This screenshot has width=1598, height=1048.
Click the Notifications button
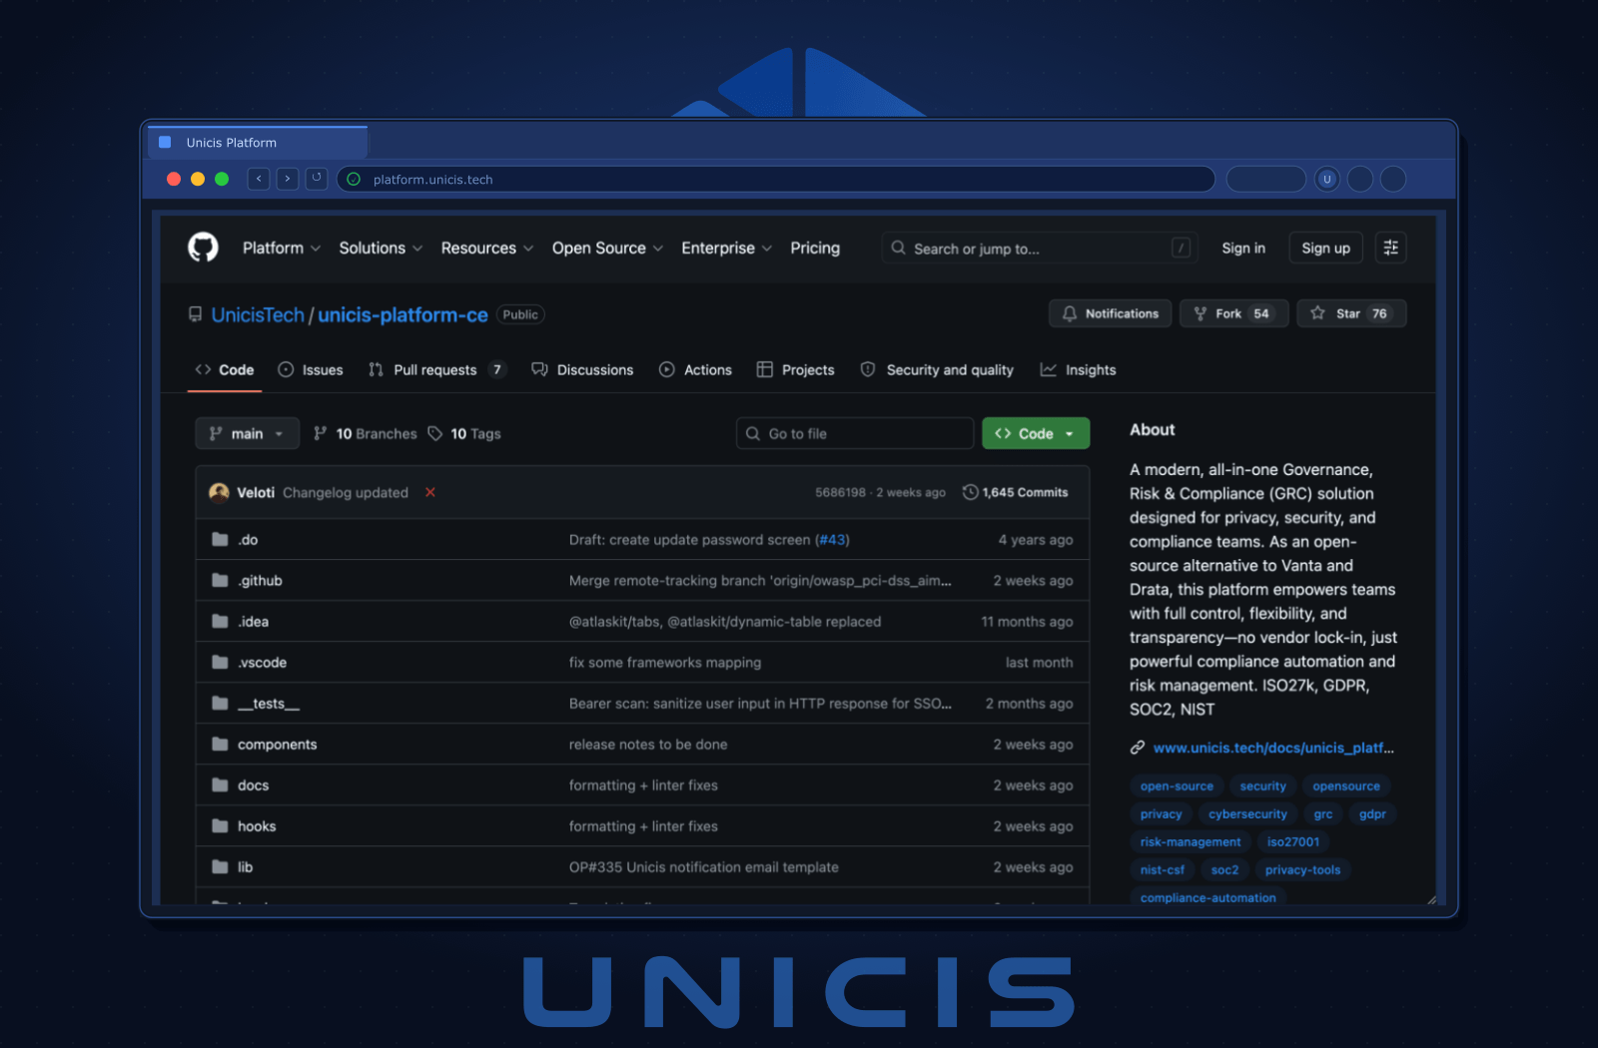click(x=1110, y=313)
